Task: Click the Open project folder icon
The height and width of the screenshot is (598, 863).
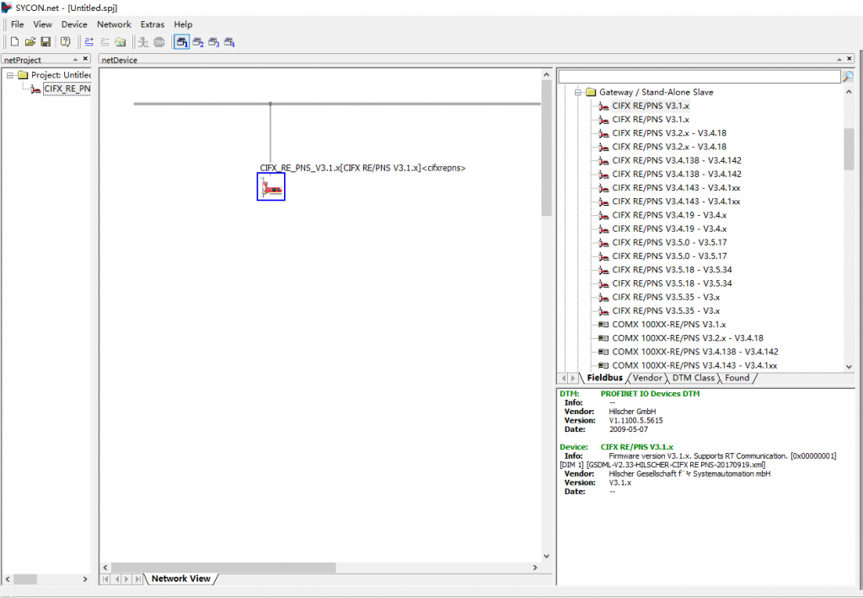Action: point(29,41)
